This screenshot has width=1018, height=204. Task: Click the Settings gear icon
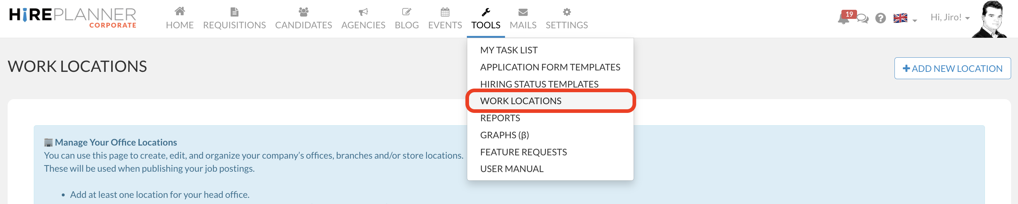tap(567, 12)
